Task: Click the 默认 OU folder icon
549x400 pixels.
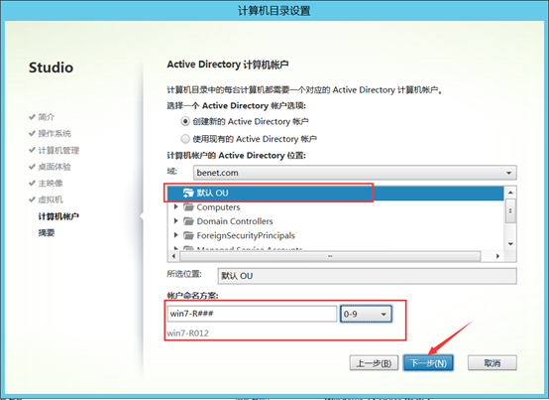Action: click(x=188, y=193)
